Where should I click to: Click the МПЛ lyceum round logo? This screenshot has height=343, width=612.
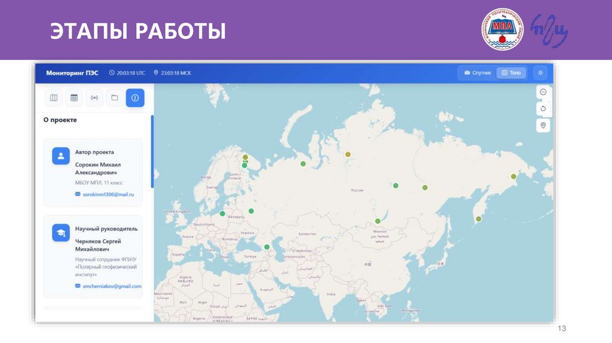pos(502,29)
